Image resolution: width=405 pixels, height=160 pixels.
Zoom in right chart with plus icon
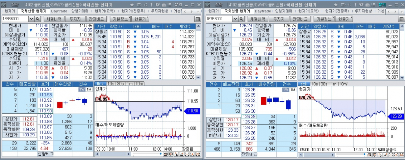[396, 154]
